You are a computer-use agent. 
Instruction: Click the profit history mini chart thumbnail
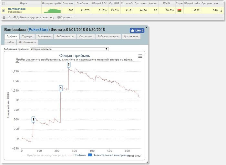pyautogui.click(x=52, y=11)
